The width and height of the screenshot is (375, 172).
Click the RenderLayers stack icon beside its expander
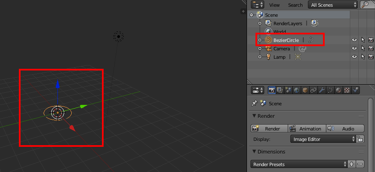(x=268, y=23)
